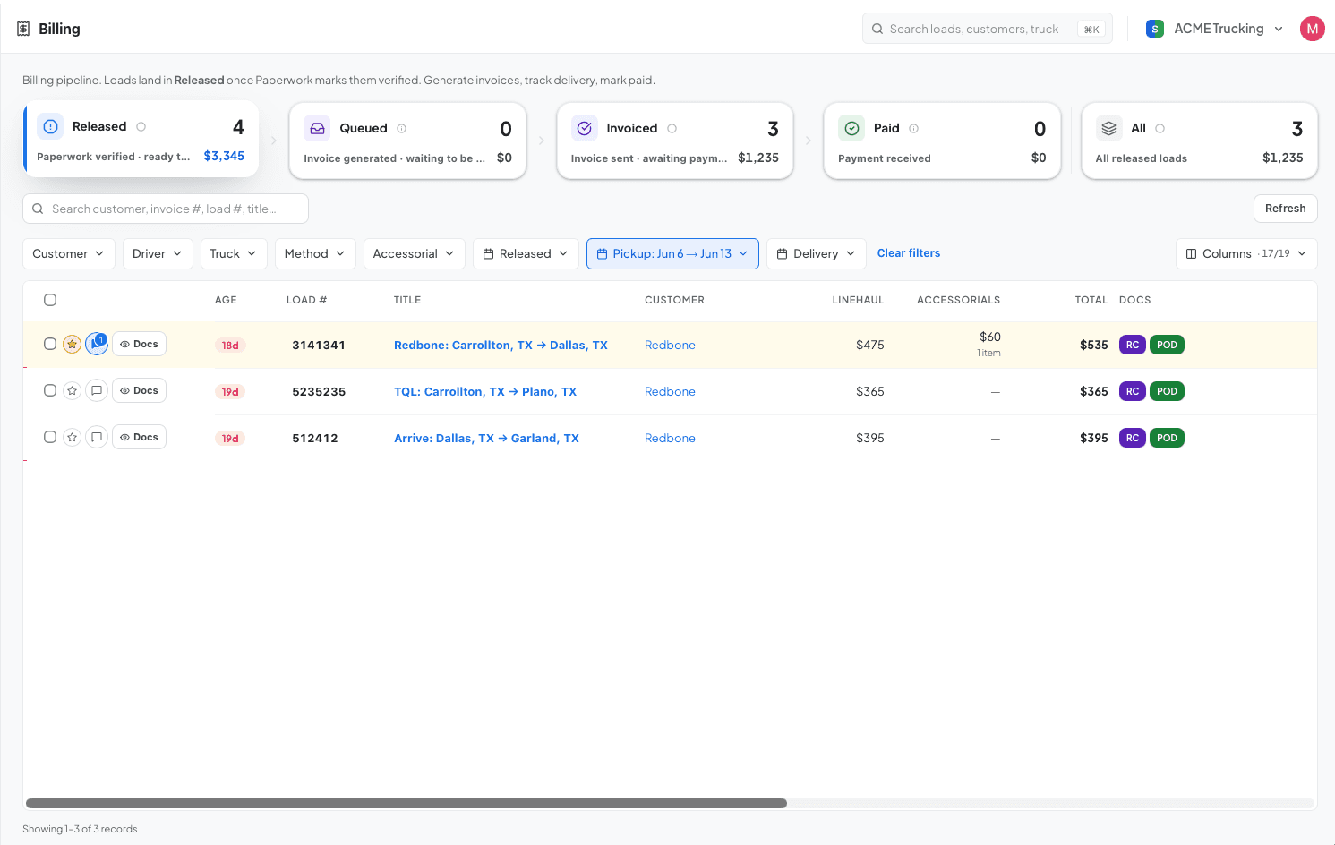Focus the customer, invoice, load search box
Screen dimensions: 1335x845
click(x=166, y=209)
